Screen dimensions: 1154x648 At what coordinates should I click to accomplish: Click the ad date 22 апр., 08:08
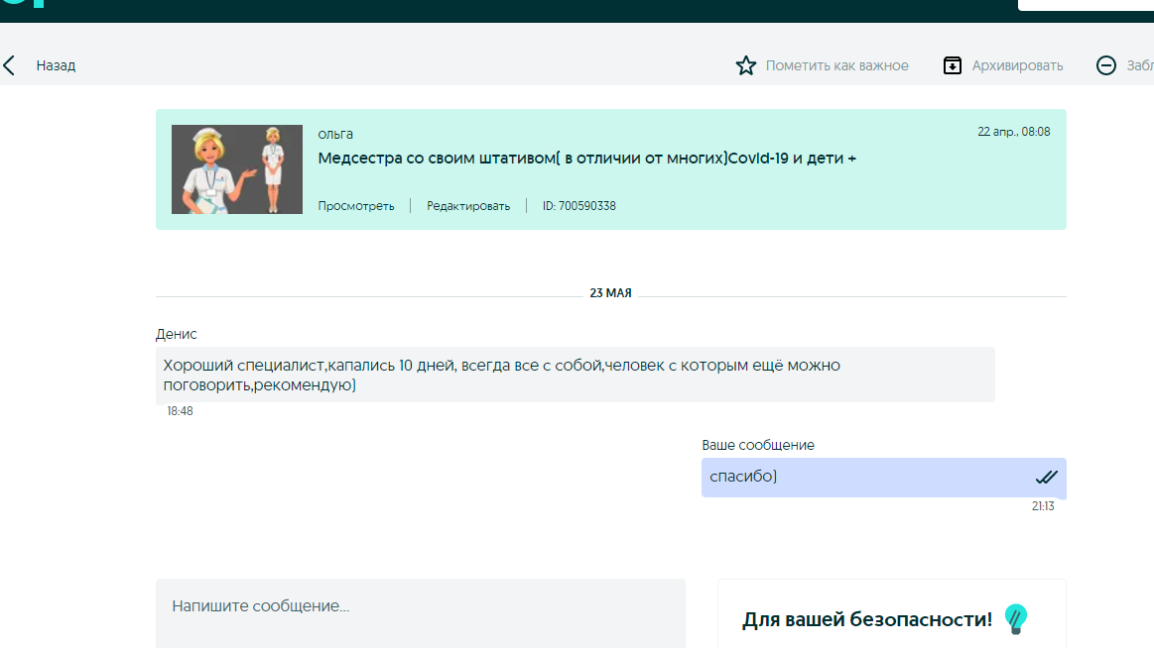(1013, 132)
